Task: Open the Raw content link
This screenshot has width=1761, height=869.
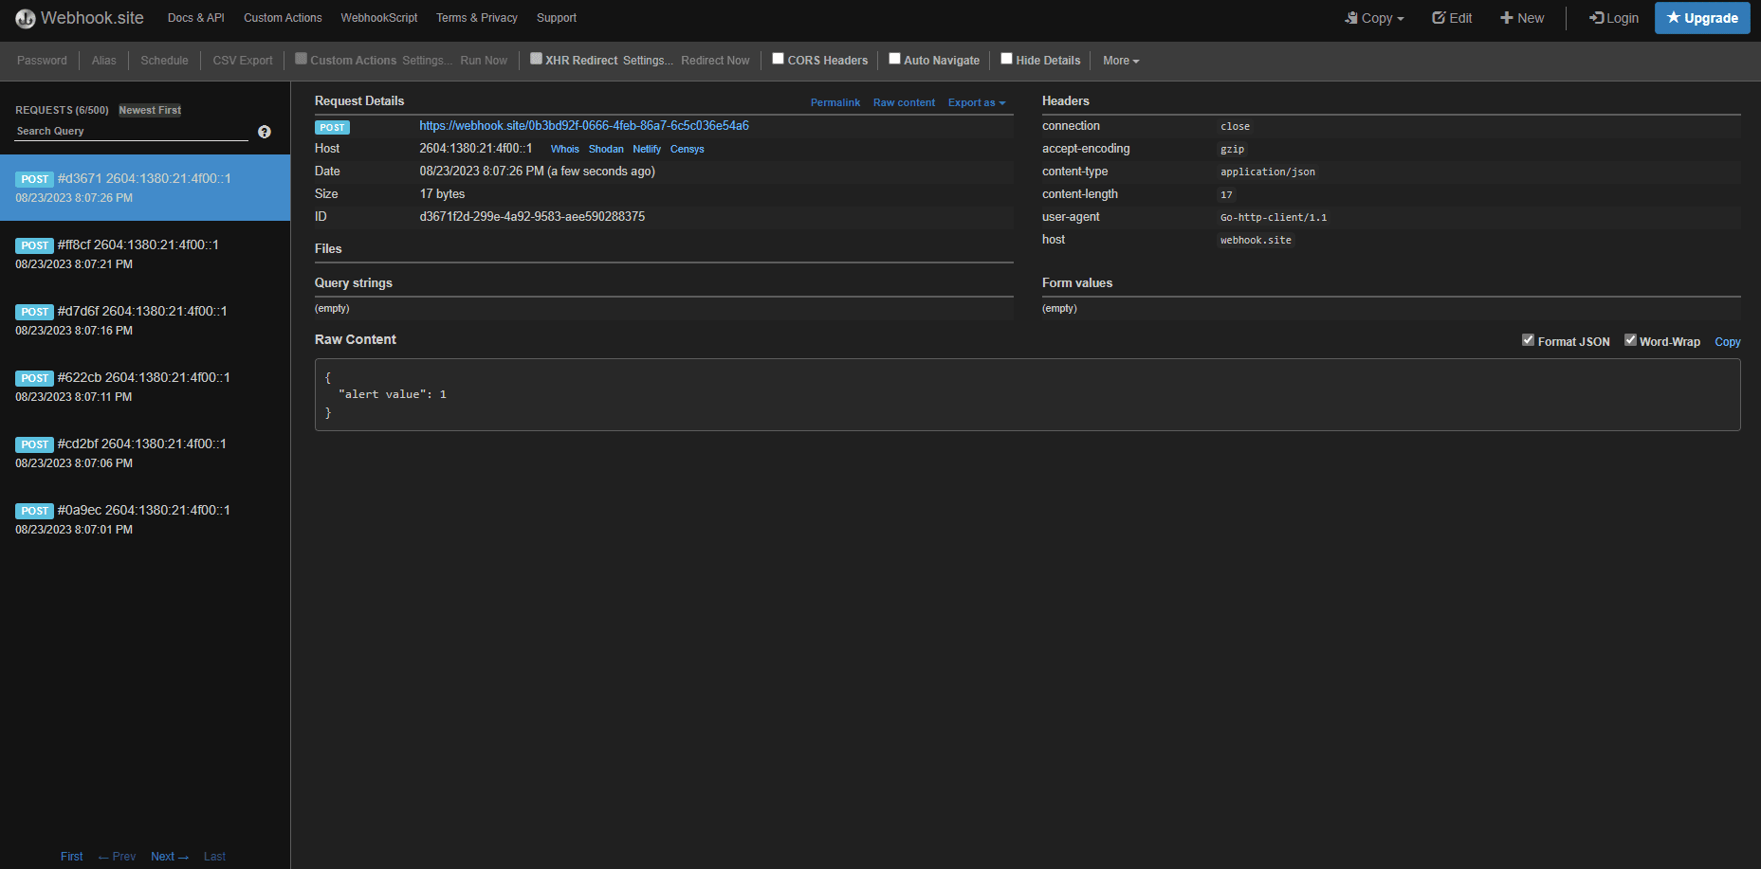Action: 904,102
